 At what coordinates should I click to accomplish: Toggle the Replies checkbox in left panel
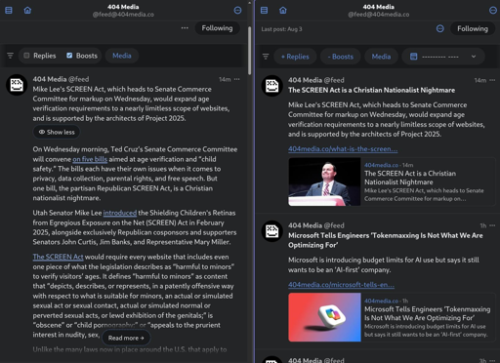[x=26, y=56]
